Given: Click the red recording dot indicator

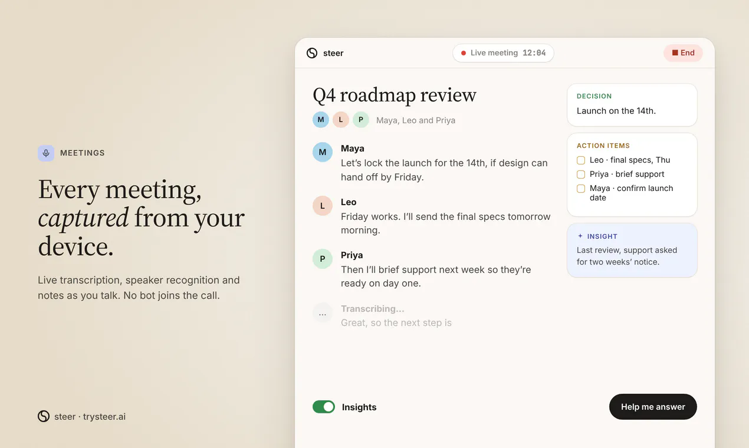Looking at the screenshot, I should pyautogui.click(x=464, y=53).
